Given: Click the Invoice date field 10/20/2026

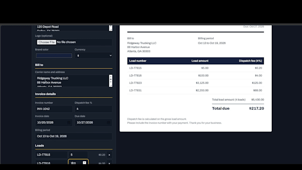Looking at the screenshot, I should pyautogui.click(x=54, y=123).
